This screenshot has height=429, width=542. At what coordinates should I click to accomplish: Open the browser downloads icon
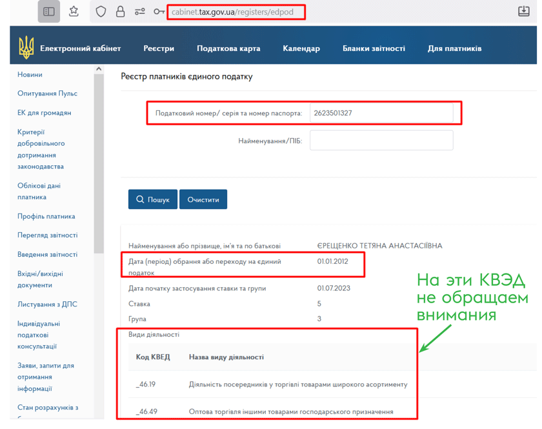[524, 12]
